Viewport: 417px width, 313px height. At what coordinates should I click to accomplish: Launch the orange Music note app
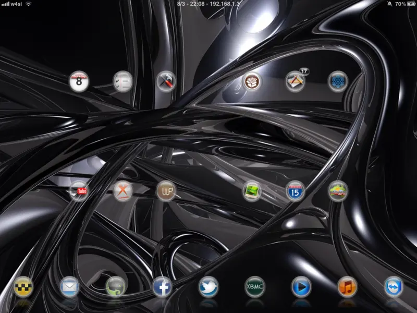click(x=347, y=286)
